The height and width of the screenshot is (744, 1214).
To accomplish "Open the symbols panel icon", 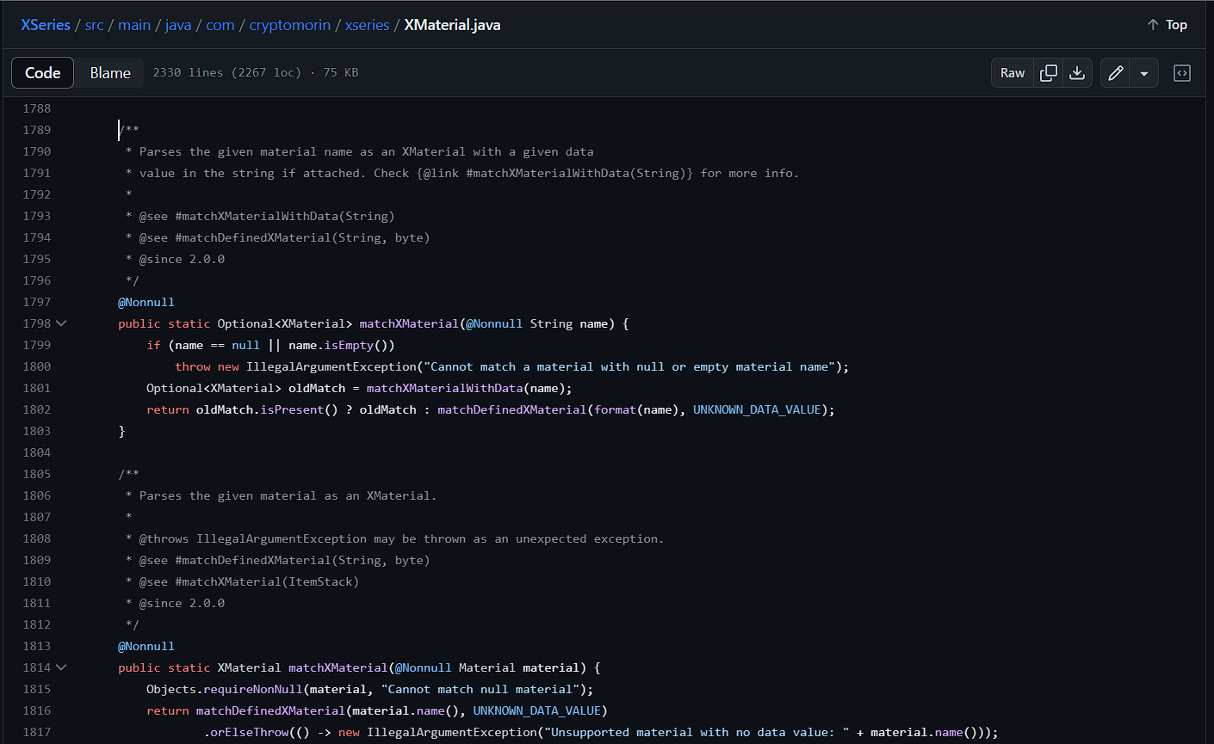I will pos(1182,73).
